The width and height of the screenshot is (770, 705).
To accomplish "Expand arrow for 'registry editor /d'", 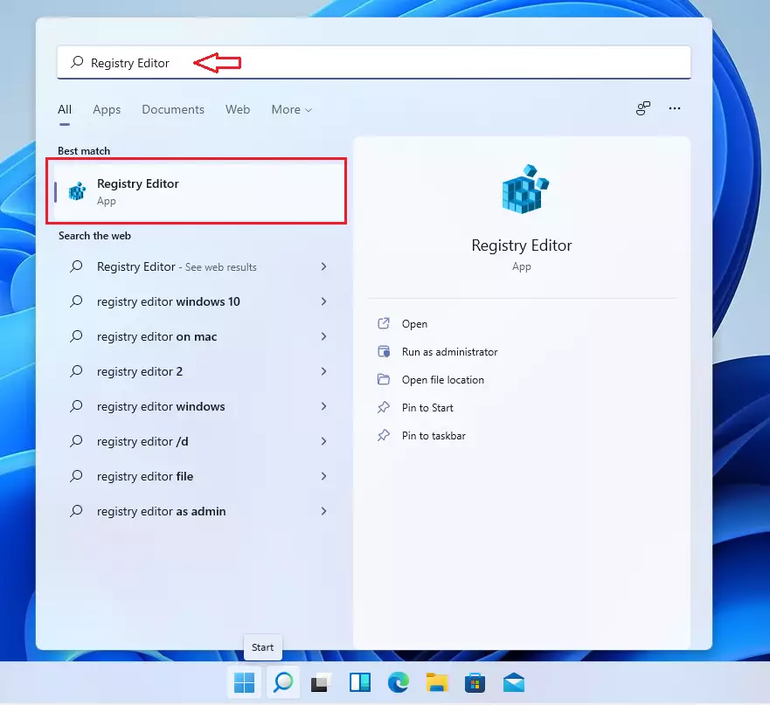I will point(323,441).
